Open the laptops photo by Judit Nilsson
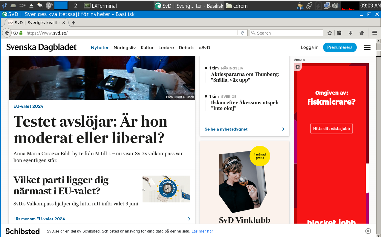 [x=102, y=78]
